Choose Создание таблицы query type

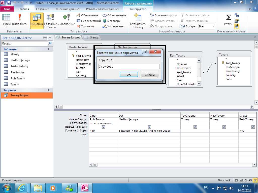(50, 21)
